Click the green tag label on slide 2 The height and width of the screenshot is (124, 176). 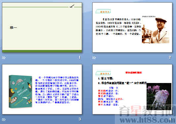click(x=103, y=11)
